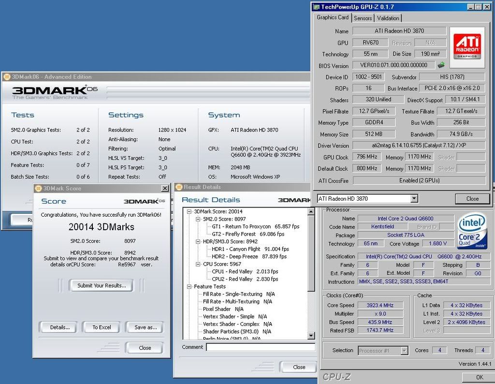Click the Bus Speed value 435.9 MHz
Viewport: 495px width, 384px height.
coord(380,322)
